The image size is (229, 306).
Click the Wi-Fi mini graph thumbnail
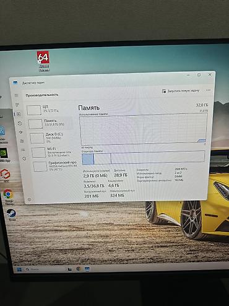[38, 152]
